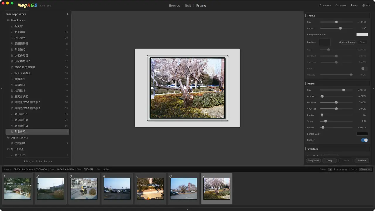
Task: Switch language with the 中文 globe
Action: pos(367,6)
